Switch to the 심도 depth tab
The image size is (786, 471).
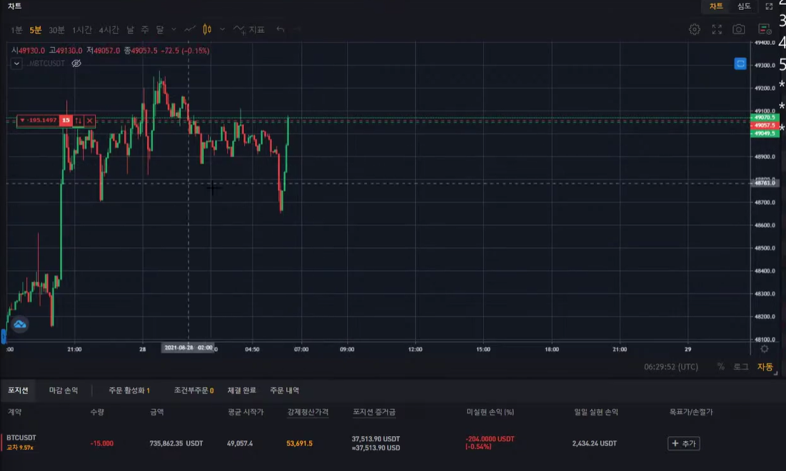pos(744,6)
